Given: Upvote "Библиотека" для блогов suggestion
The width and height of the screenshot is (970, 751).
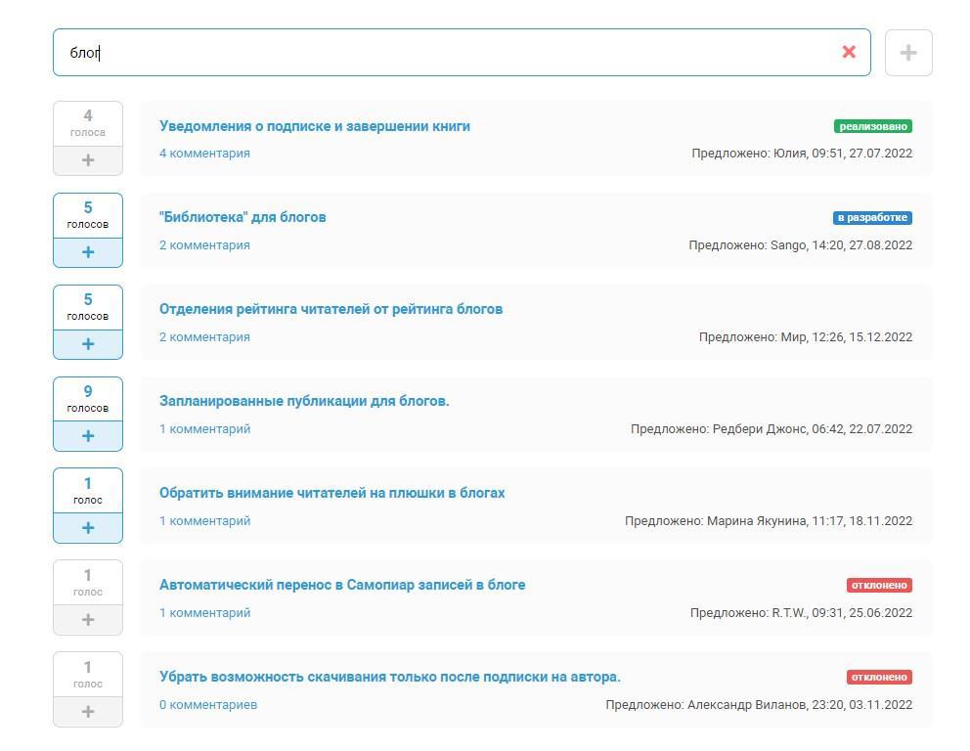Looking at the screenshot, I should click(88, 252).
